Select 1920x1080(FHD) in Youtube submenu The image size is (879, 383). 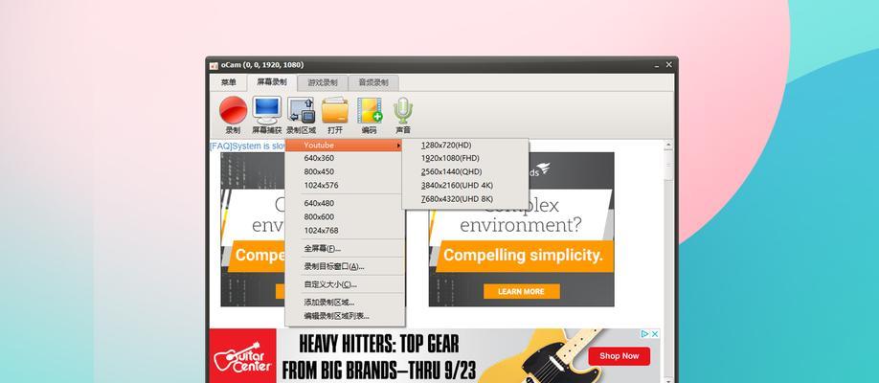click(465, 158)
